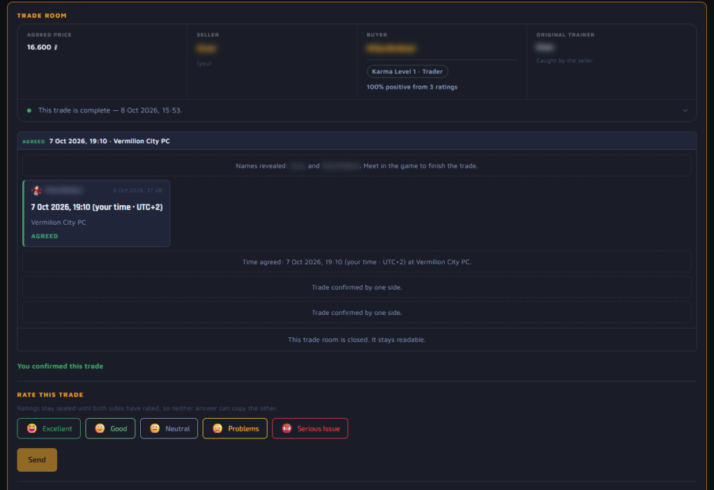Click the Karma Level 1 · Trader badge

click(407, 72)
